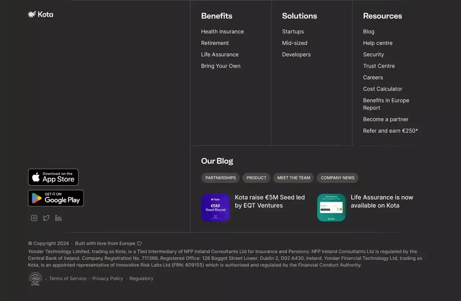Click the Our Blog heading
The height and width of the screenshot is (301, 461).
[217, 161]
